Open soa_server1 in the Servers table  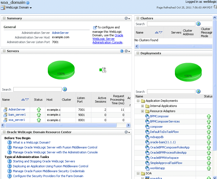click(x=17, y=120)
